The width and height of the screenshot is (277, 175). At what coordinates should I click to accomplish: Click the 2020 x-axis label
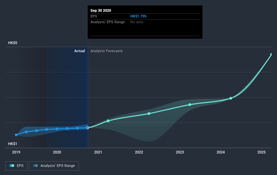[57, 152]
